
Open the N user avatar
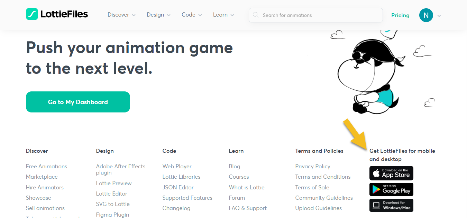pos(426,15)
